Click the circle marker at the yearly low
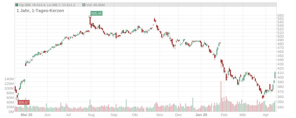Screen dimensions: 296x118 pos(17,99)
